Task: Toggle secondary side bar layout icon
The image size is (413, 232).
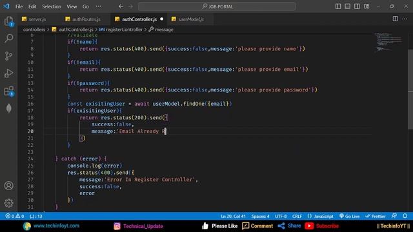Action: [357, 6]
